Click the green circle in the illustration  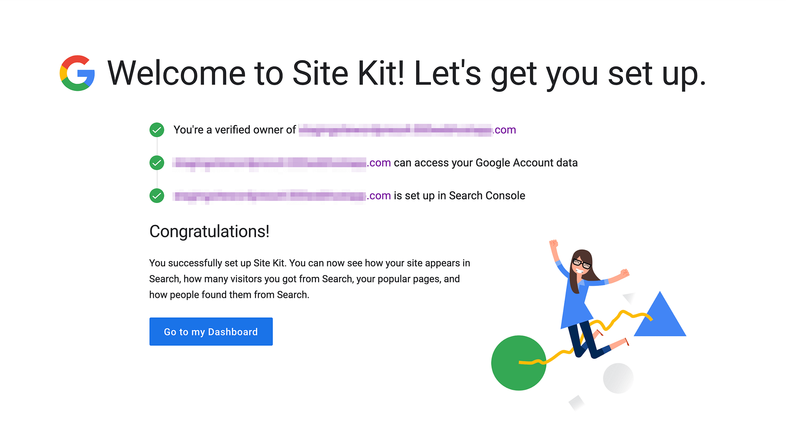point(519,363)
